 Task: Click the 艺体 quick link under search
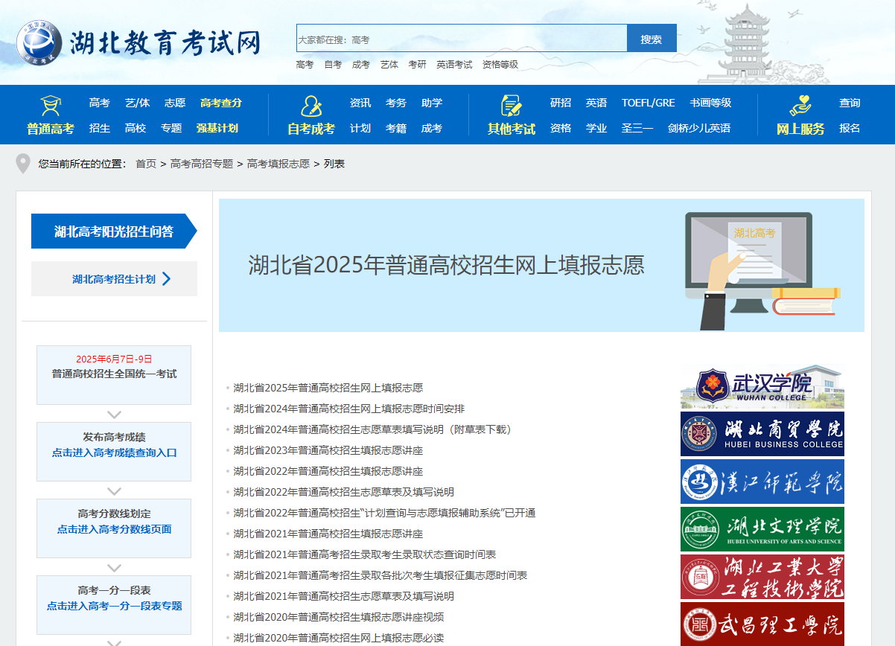(389, 65)
